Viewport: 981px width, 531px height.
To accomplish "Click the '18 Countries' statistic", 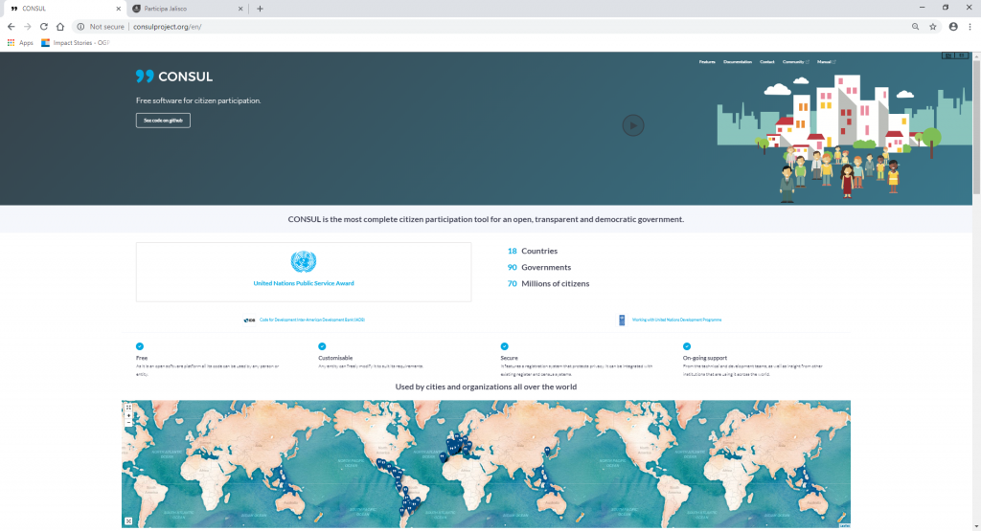I will (x=533, y=251).
